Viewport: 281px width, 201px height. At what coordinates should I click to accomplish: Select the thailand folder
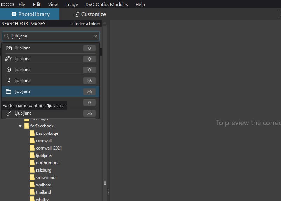43,192
